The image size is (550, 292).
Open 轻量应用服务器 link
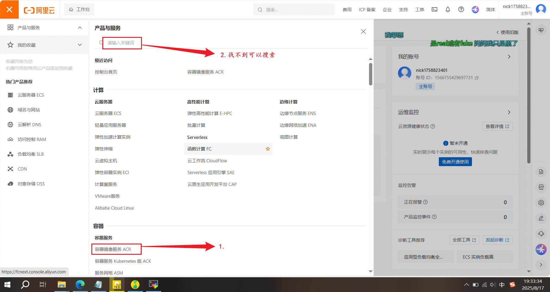point(110,125)
